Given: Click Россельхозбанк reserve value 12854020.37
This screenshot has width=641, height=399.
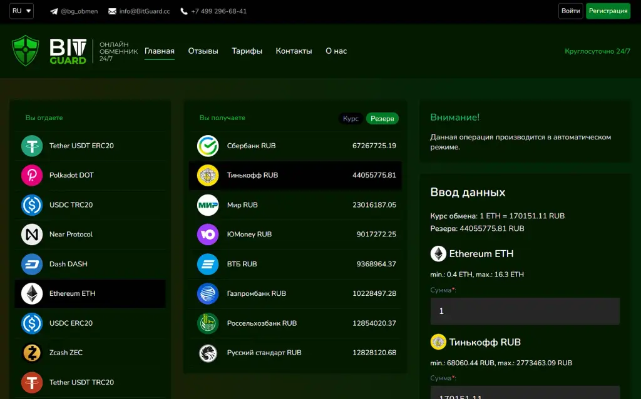Looking at the screenshot, I should click(374, 323).
